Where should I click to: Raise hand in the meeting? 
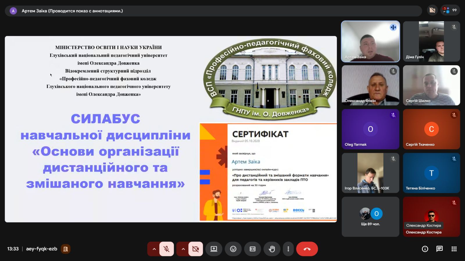(272, 249)
